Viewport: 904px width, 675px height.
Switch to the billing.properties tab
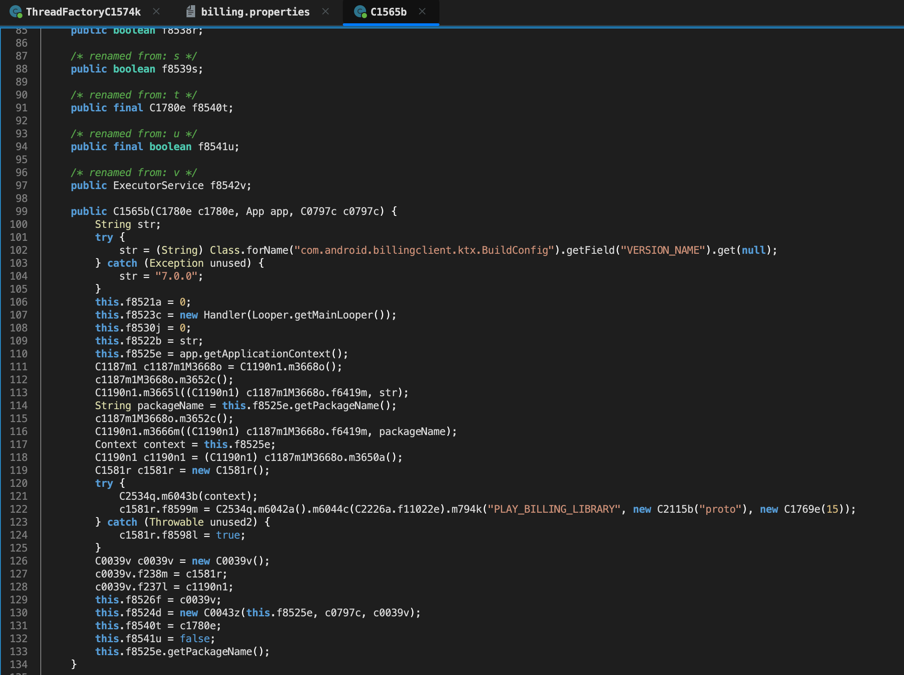[x=255, y=12]
